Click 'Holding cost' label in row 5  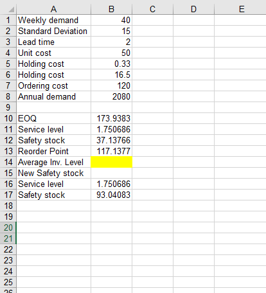(53, 64)
